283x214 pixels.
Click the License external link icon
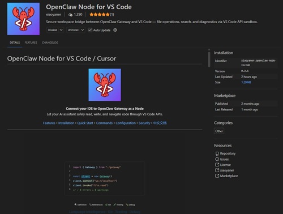pyautogui.click(x=217, y=165)
